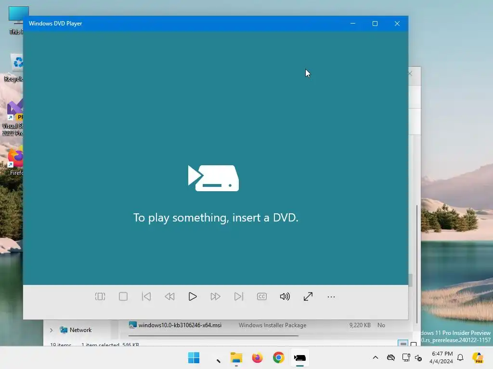Toggle the zoom/aspect view icon in DVD Player
493x369 pixels.
(100, 296)
